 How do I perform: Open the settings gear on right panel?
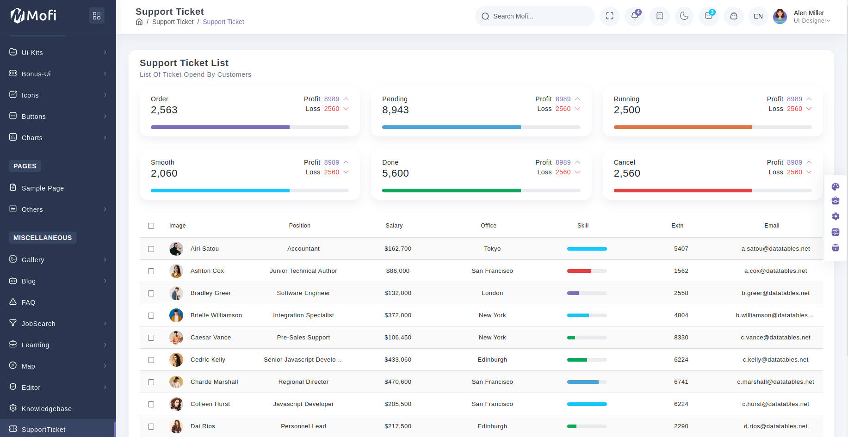(x=835, y=216)
